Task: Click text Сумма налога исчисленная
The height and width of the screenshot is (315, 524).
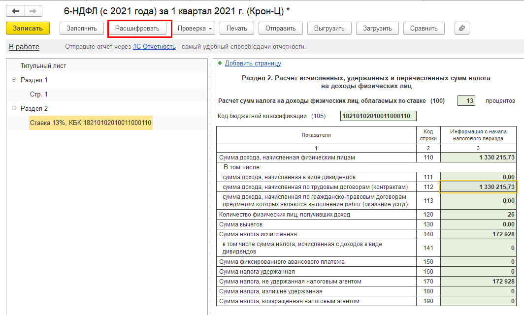Action: (258, 234)
